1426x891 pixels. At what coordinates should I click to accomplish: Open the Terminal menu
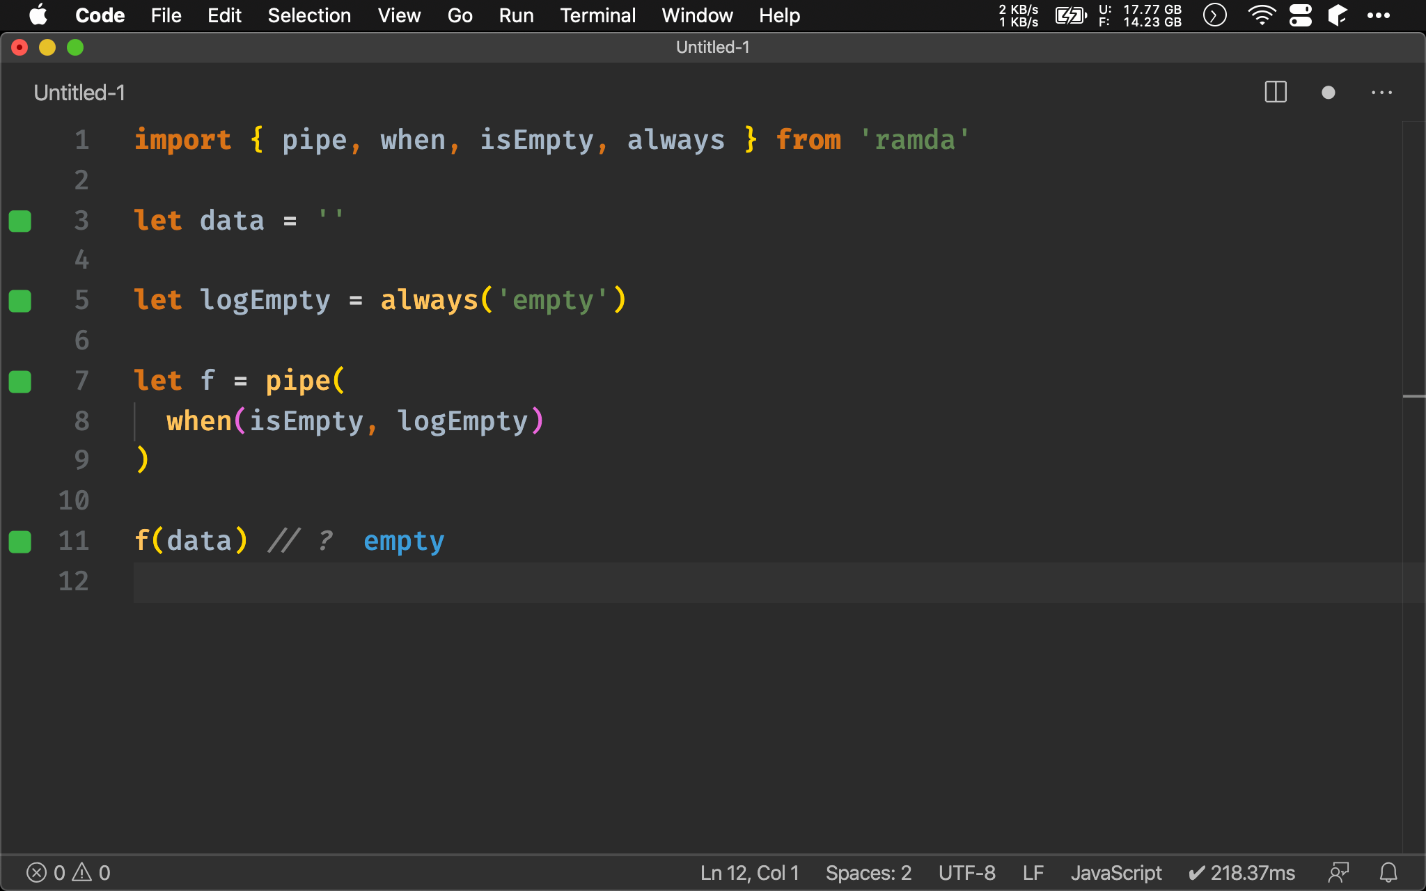click(597, 15)
